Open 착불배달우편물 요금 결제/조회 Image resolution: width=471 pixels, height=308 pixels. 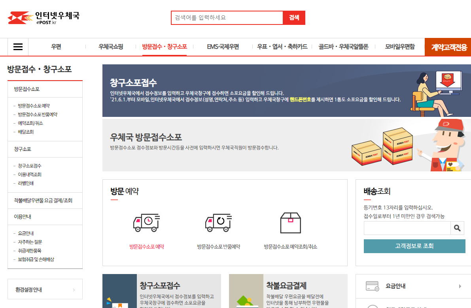pyautogui.click(x=43, y=200)
